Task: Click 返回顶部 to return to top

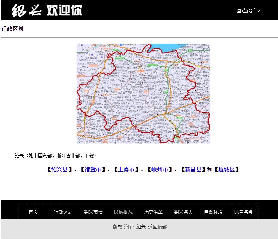Action: (158, 227)
